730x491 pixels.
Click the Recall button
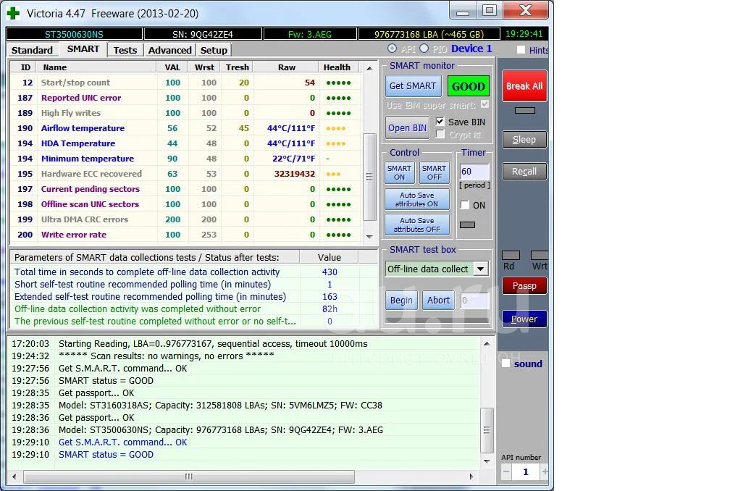pos(524,171)
